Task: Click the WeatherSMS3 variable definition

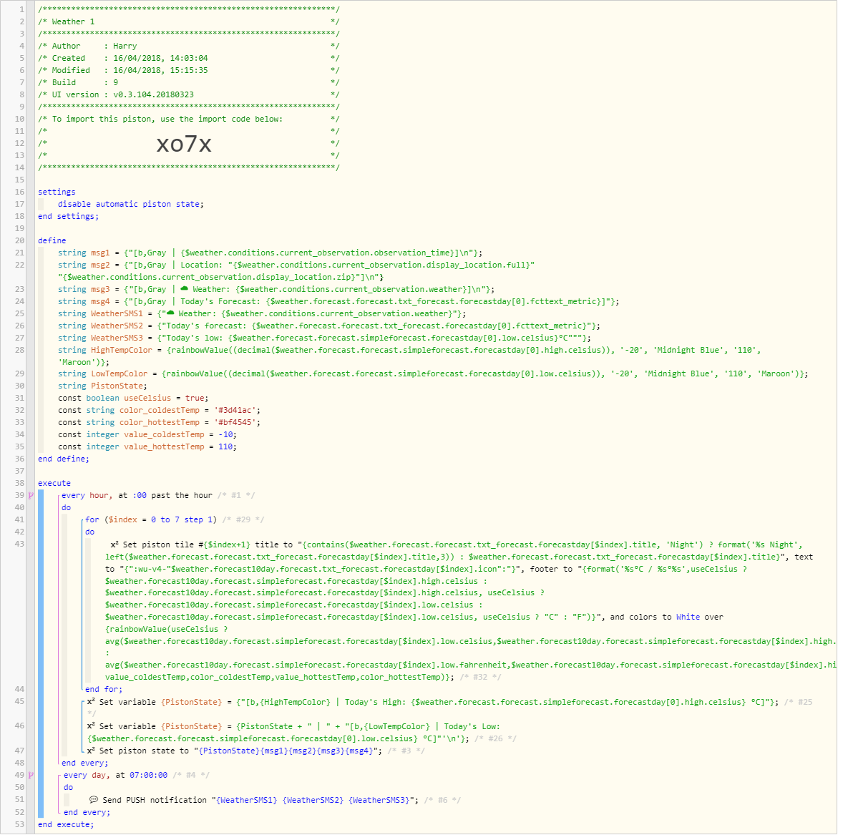Action: 325,340
